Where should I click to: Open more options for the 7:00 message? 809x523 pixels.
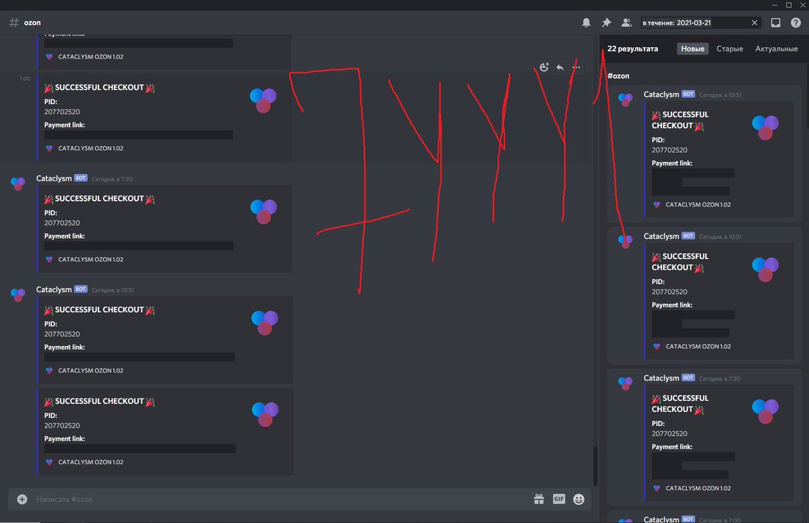tap(576, 67)
